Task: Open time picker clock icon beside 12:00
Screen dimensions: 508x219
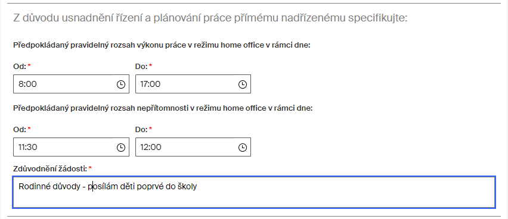Action: click(x=242, y=148)
